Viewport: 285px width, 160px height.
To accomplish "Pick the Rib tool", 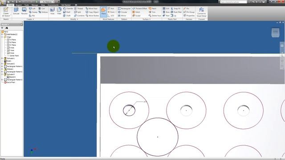I will (x=32, y=16).
